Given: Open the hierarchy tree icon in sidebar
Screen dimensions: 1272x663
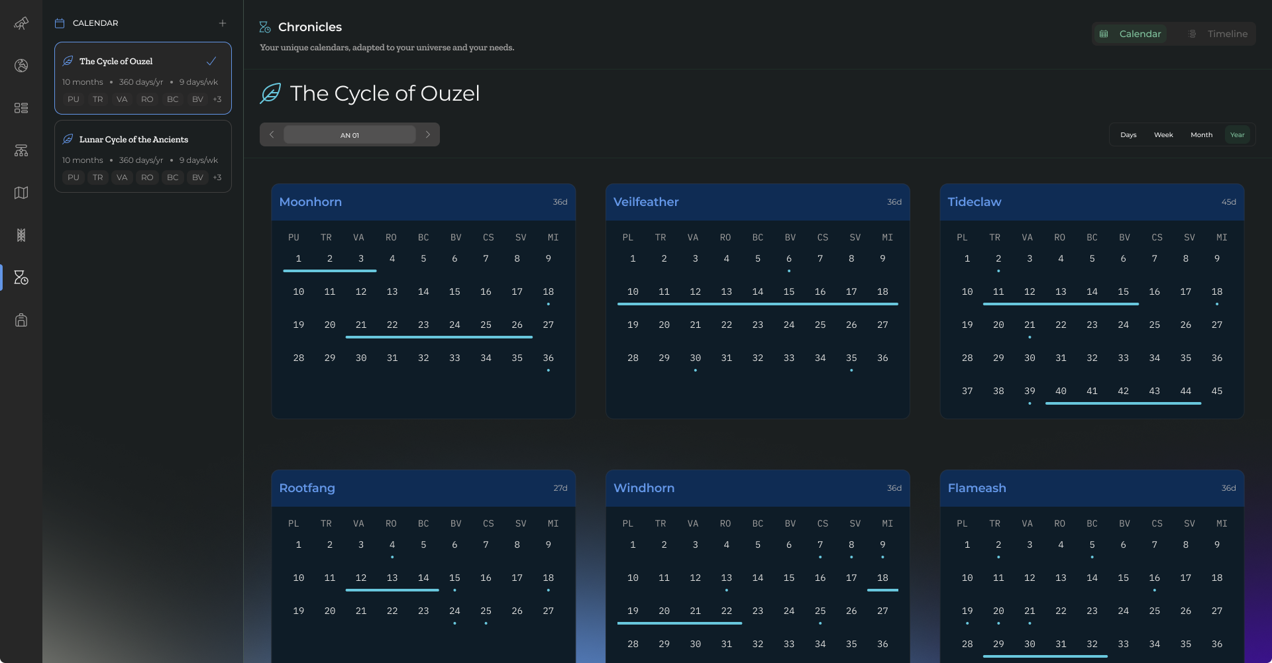Looking at the screenshot, I should [21, 150].
